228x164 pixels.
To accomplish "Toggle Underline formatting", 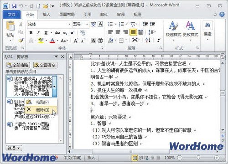I will [x=46, y=33].
